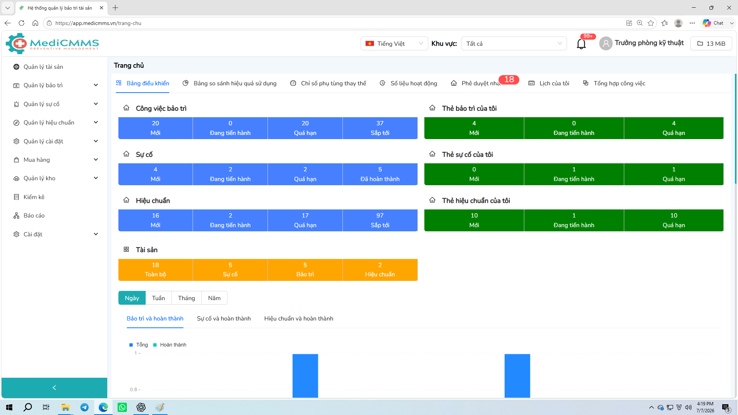Click the Báo cáo sidebar icon

pos(16,216)
